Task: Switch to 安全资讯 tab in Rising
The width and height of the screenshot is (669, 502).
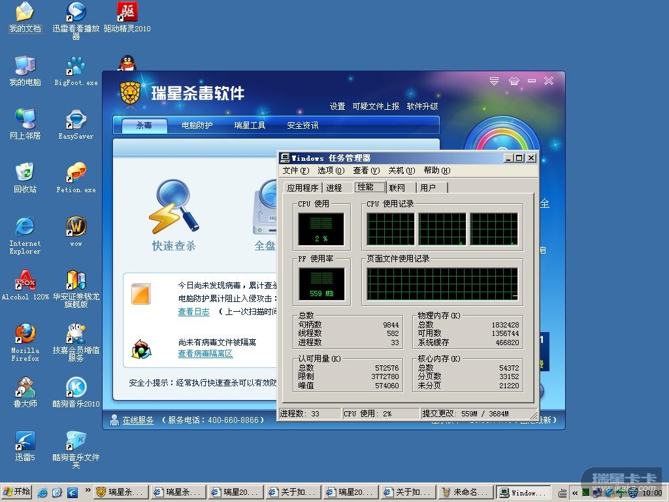Action: point(302,125)
